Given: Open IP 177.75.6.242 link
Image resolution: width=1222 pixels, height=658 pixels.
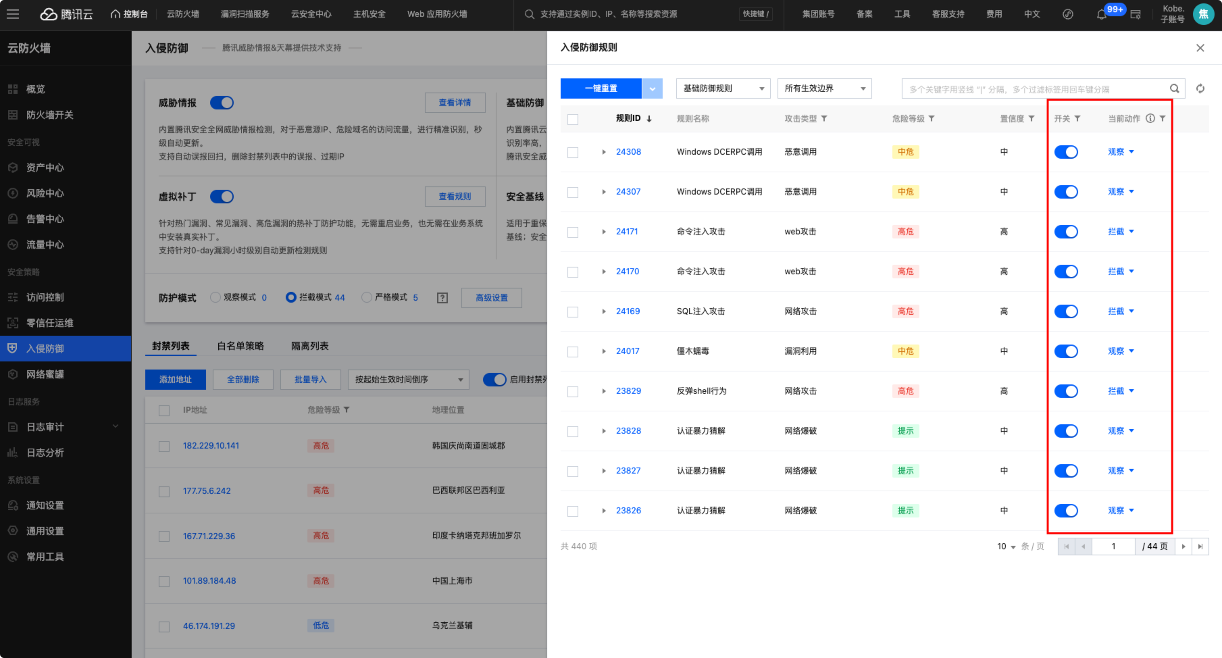Looking at the screenshot, I should tap(207, 491).
